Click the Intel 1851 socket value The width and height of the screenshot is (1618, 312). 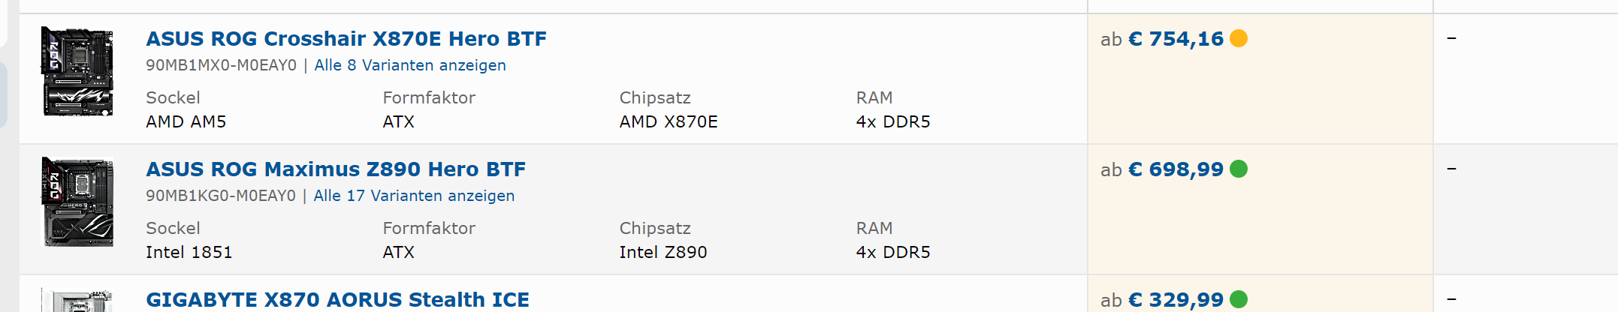click(x=189, y=252)
